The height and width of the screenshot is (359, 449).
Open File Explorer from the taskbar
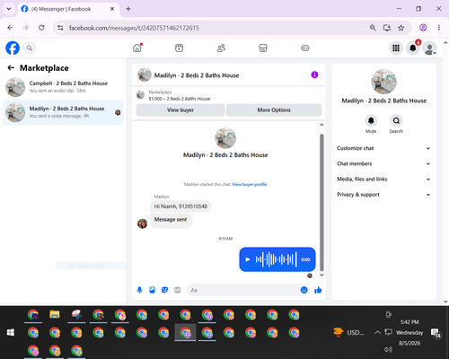[x=55, y=314]
